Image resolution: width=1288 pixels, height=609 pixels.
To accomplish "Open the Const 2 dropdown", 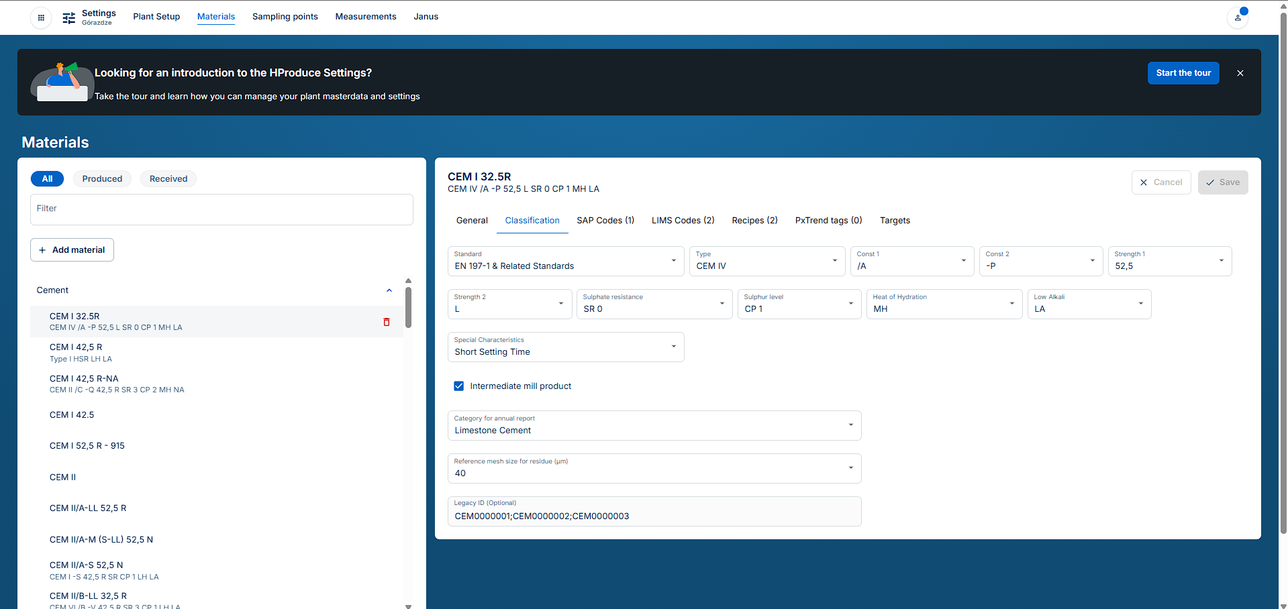I will click(1041, 261).
